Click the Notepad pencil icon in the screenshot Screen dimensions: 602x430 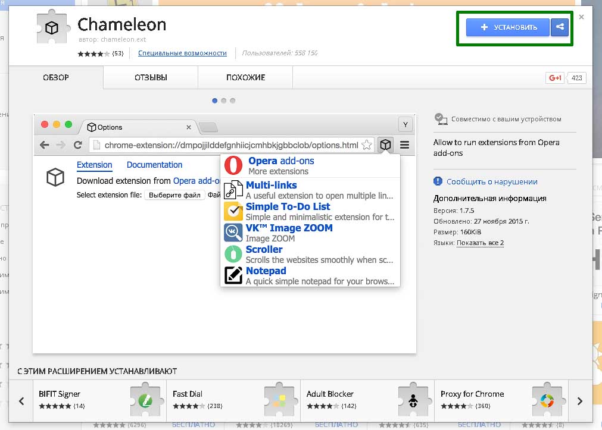[233, 275]
